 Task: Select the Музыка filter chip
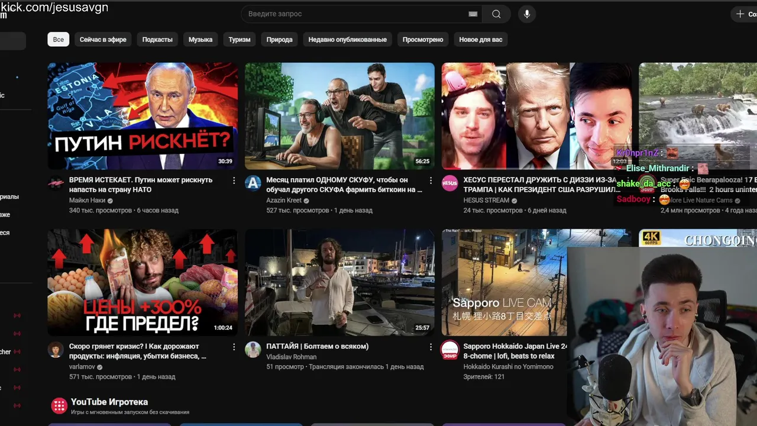point(200,40)
